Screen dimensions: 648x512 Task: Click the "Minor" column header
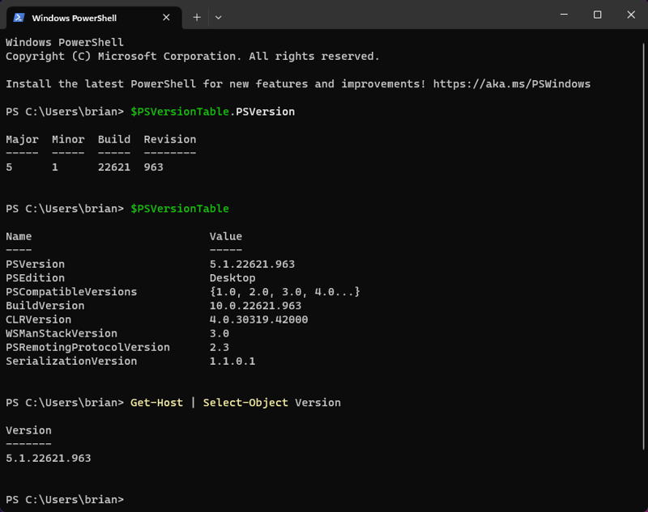(68, 139)
